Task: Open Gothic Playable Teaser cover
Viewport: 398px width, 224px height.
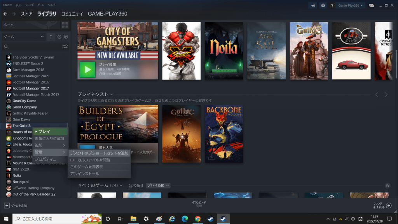Action: (182, 134)
